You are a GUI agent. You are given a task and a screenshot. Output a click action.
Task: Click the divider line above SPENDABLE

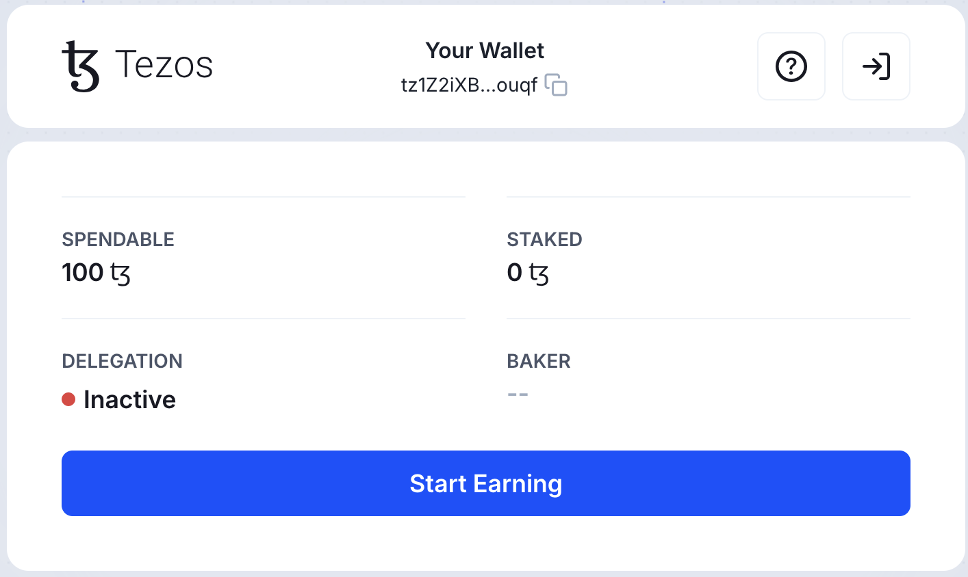pos(264,197)
